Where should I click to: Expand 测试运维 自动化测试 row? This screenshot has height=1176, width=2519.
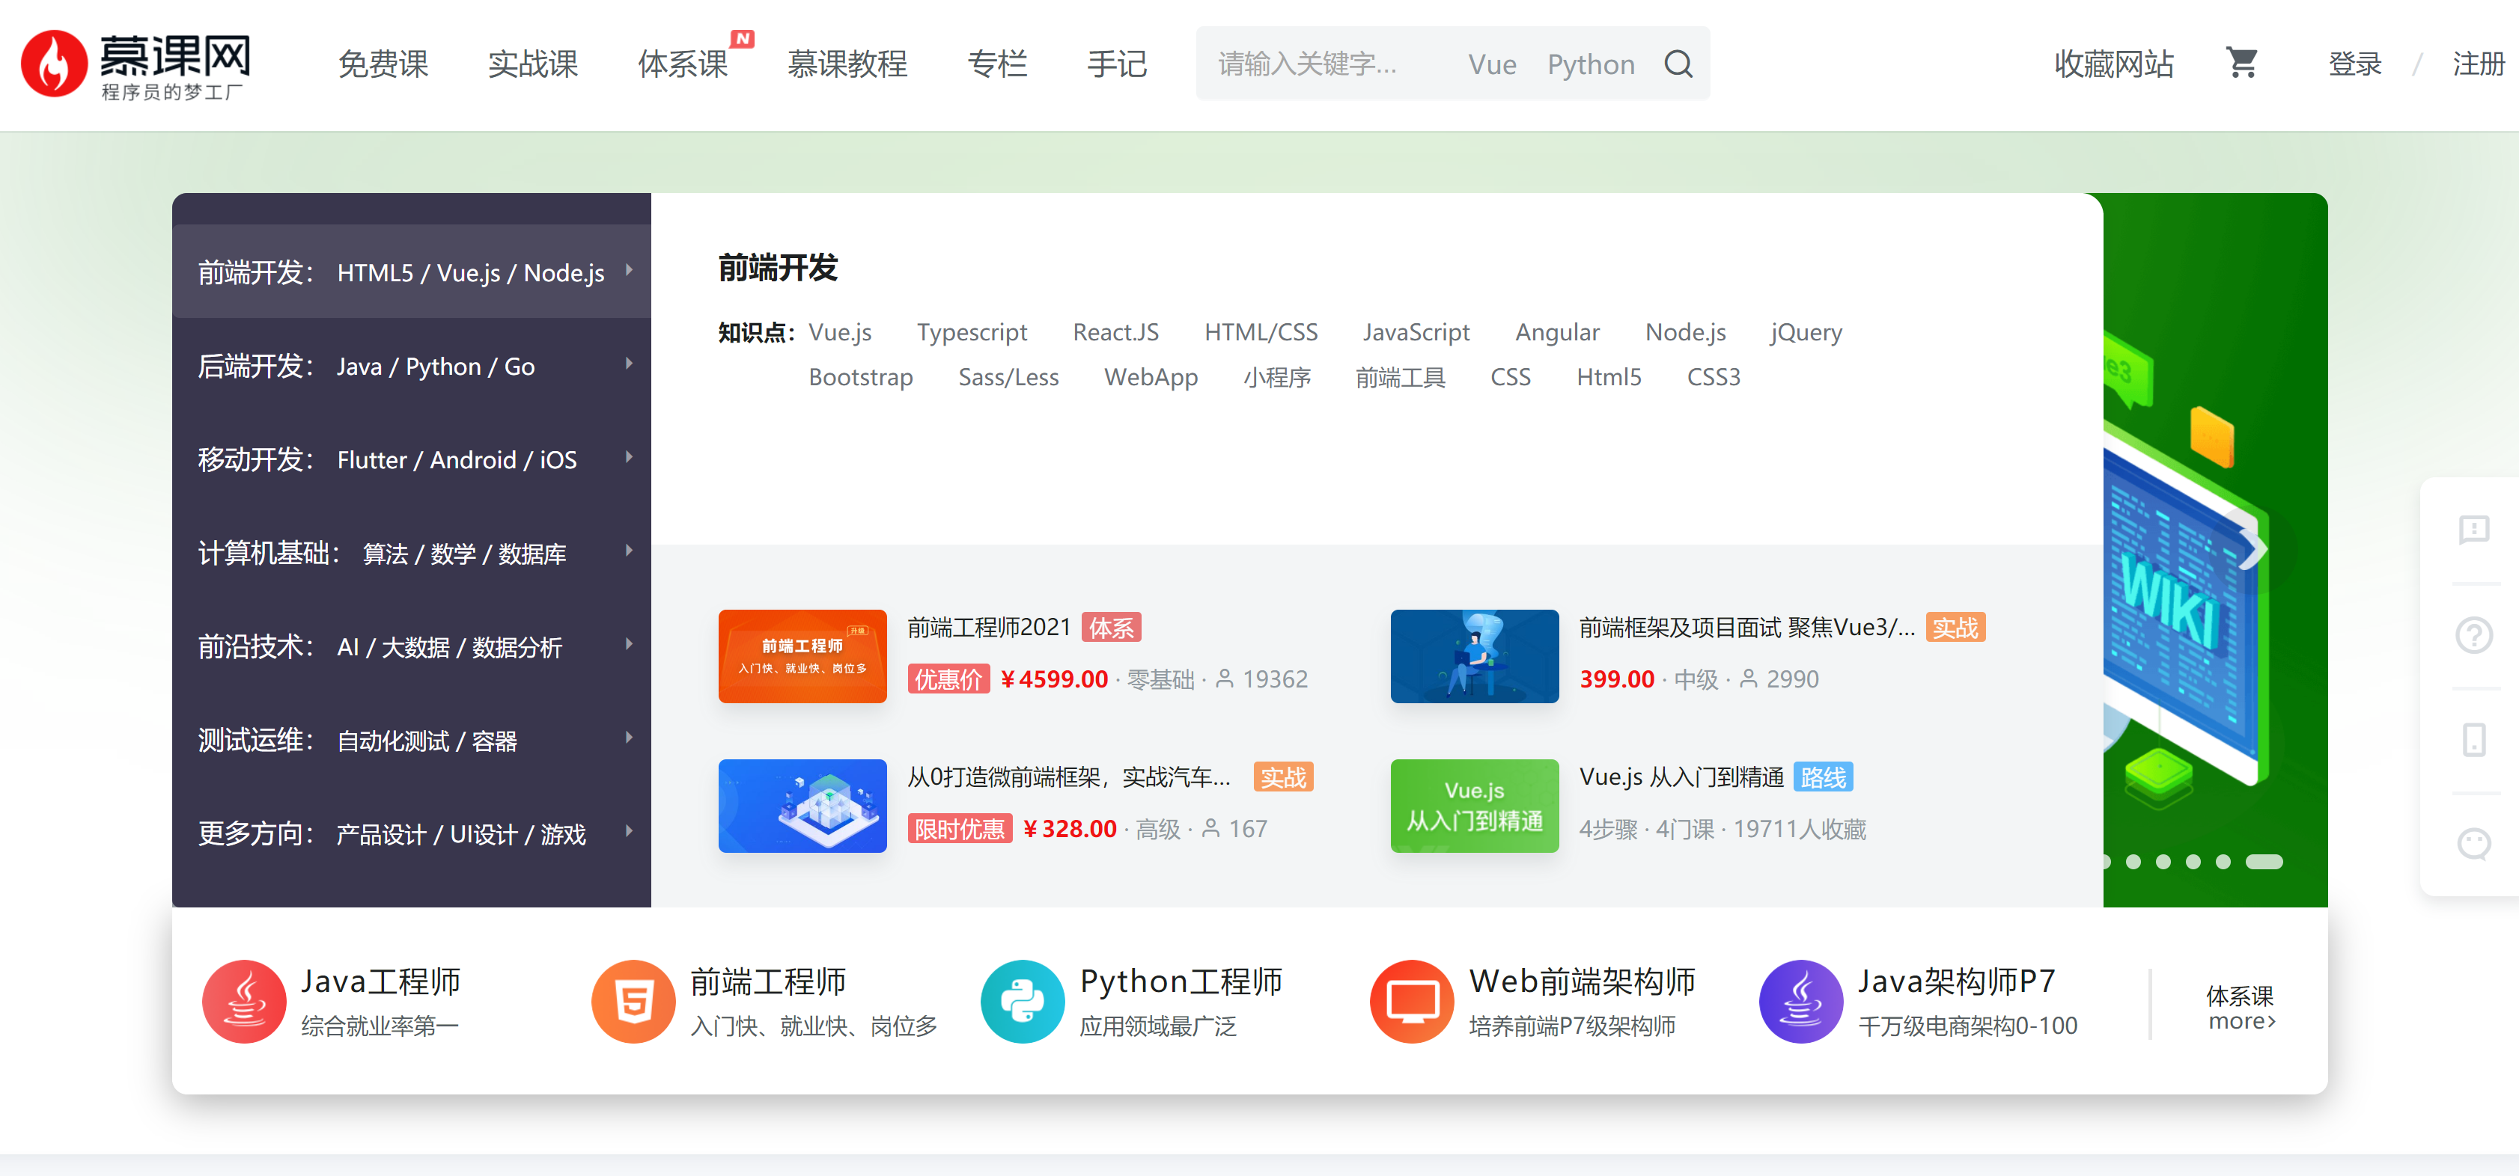(x=412, y=740)
